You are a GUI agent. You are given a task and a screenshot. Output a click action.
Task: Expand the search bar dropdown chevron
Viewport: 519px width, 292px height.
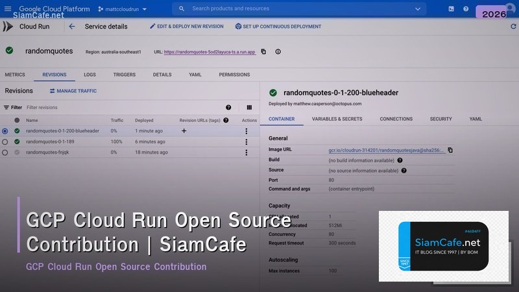(x=418, y=9)
